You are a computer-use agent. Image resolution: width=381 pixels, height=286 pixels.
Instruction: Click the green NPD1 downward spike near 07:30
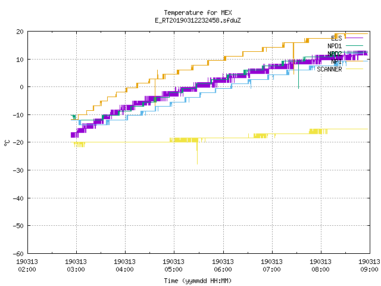coord(298,74)
